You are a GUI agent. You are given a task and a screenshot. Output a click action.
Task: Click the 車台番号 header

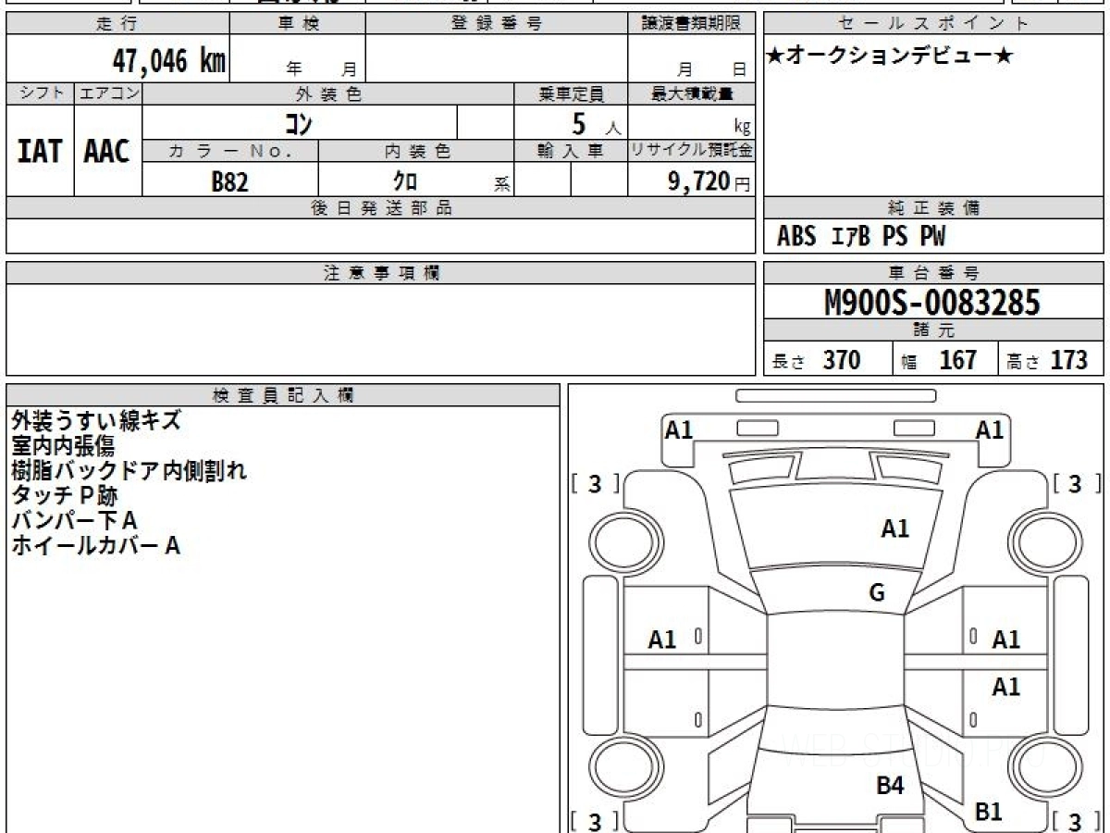tap(934, 273)
